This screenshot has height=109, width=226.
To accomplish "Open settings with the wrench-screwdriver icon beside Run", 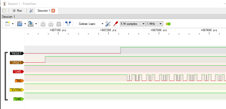I will coord(31,11).
